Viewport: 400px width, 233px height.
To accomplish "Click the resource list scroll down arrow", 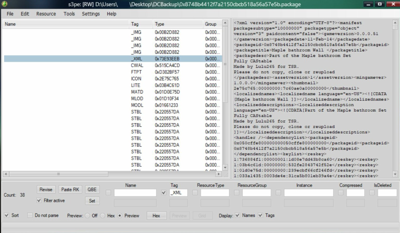I will pyautogui.click(x=225, y=168).
